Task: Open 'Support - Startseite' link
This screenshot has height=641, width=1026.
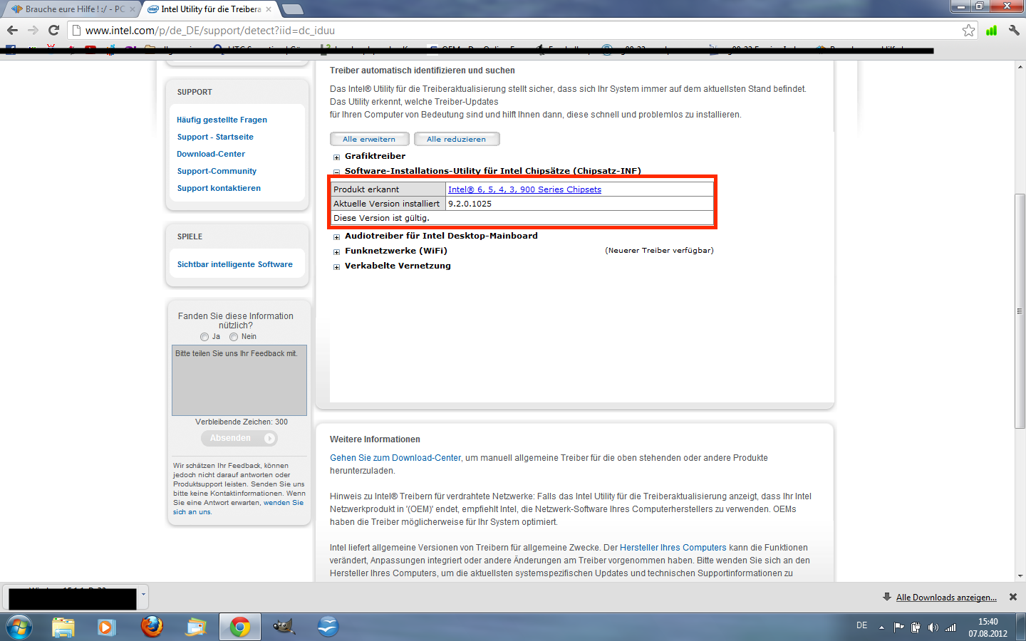Action: [215, 137]
